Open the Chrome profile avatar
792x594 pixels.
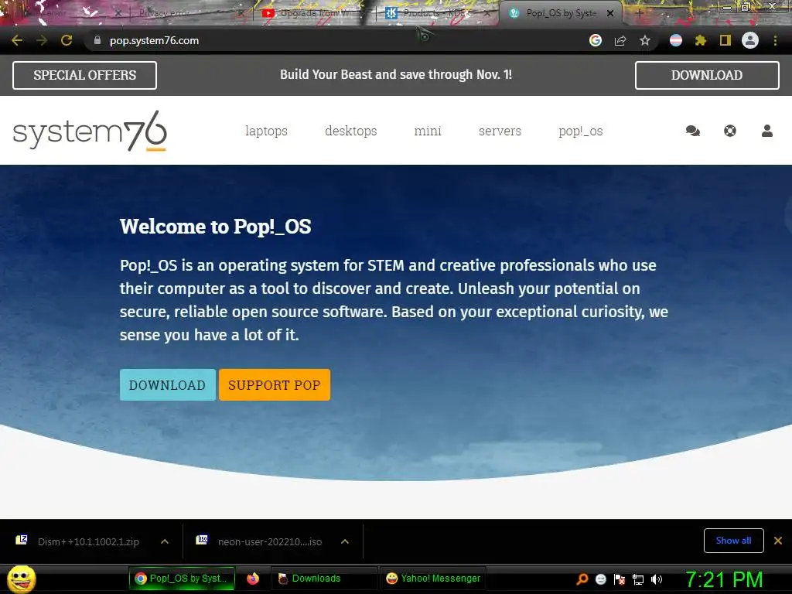pyautogui.click(x=750, y=40)
